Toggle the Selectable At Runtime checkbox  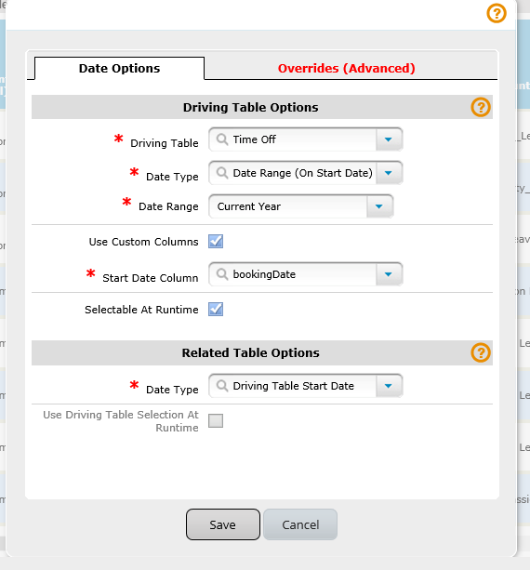click(x=216, y=310)
